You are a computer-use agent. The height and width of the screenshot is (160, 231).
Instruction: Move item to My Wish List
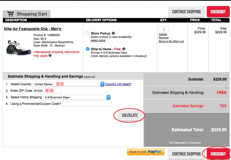[171, 41]
